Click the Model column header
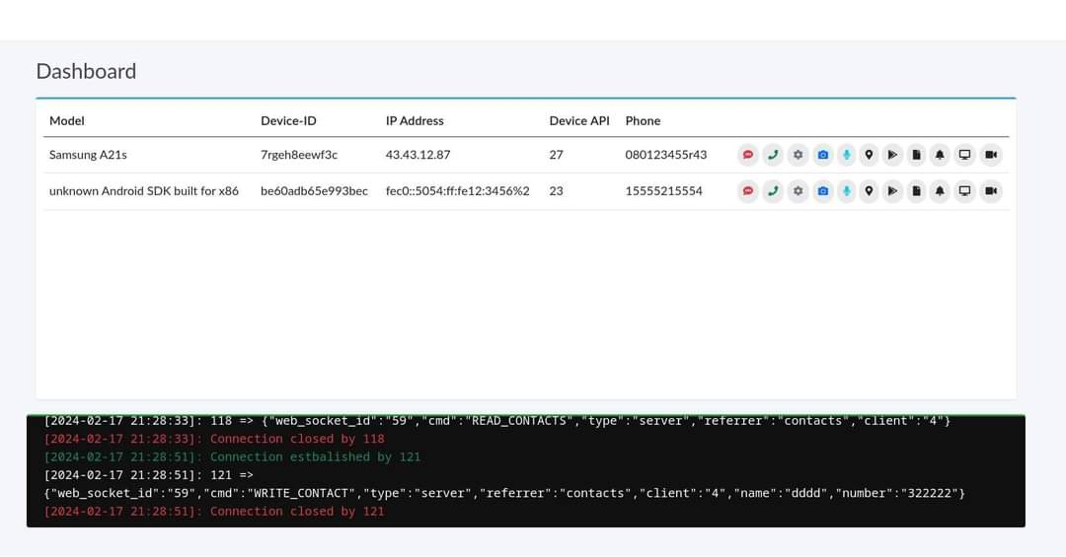 click(x=67, y=121)
